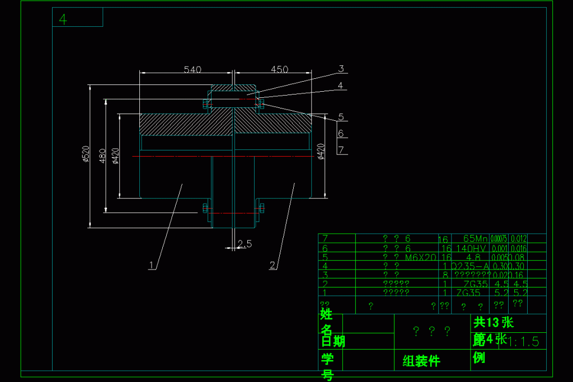Select the underlined balloon label 1

point(151,265)
